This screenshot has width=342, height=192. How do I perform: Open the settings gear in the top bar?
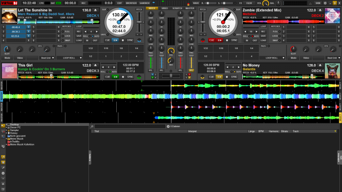[x=325, y=3]
